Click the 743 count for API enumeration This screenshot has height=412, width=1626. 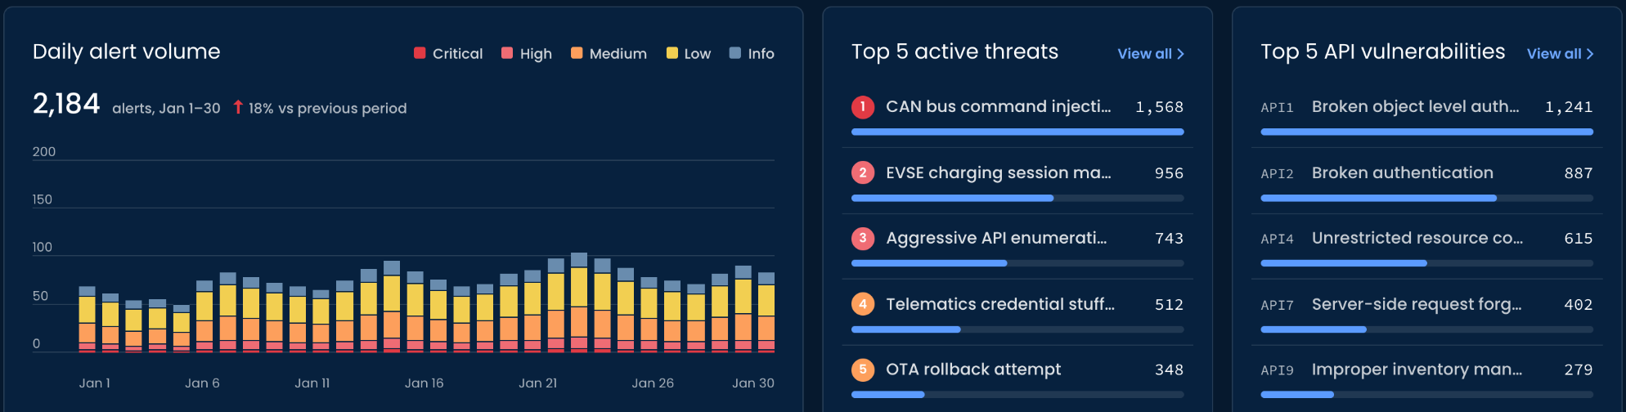1169,239
